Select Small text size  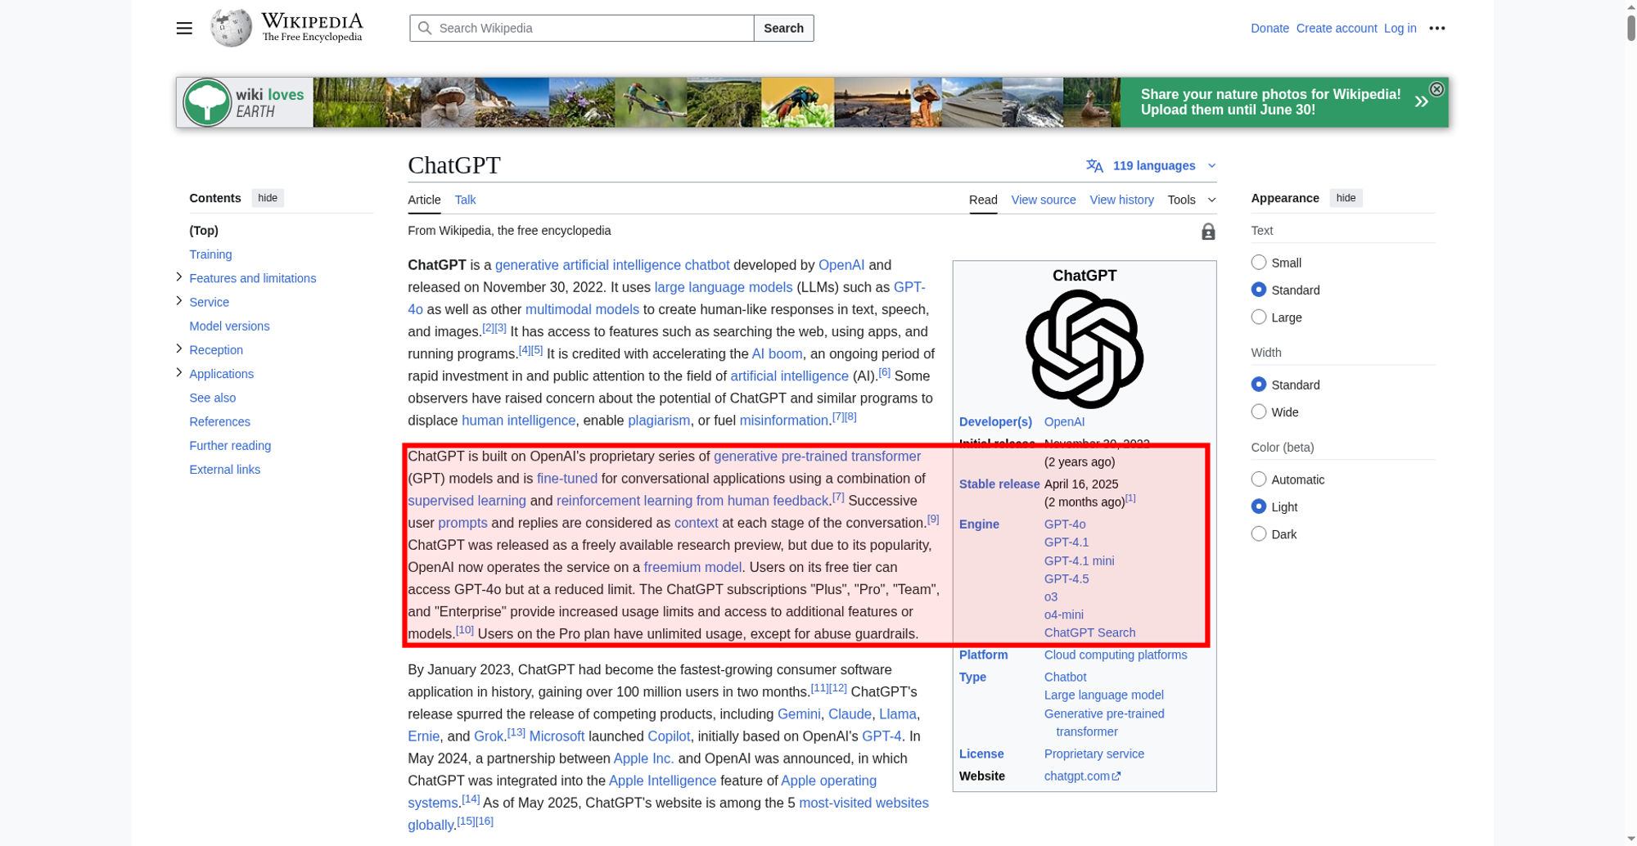pos(1259,263)
